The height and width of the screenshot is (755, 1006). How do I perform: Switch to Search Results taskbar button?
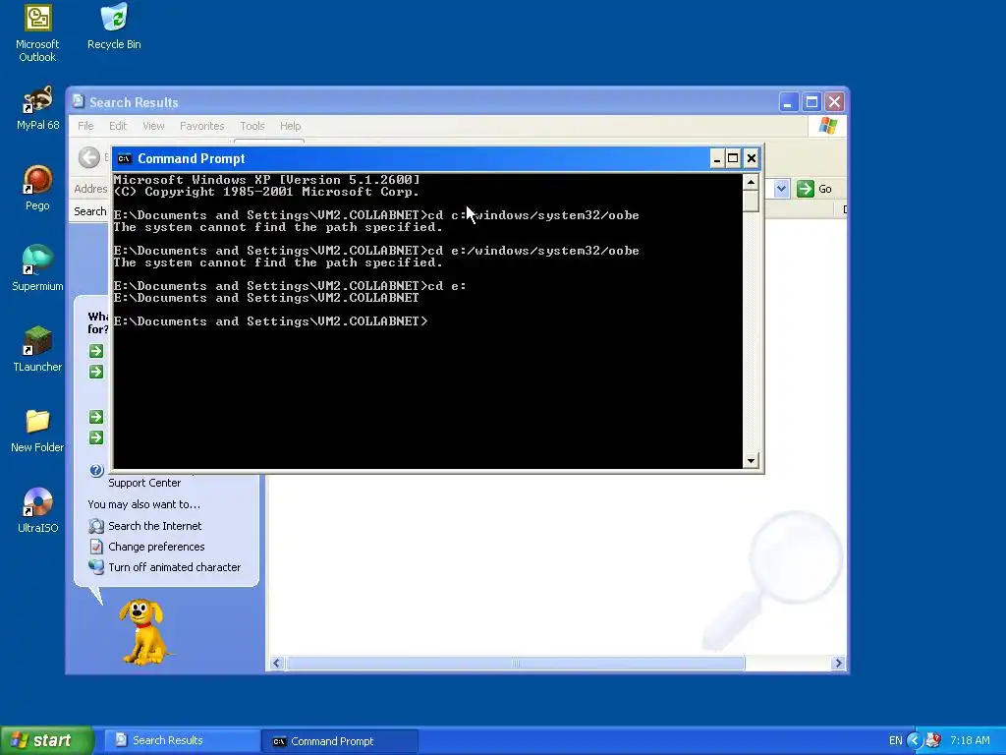(x=182, y=740)
